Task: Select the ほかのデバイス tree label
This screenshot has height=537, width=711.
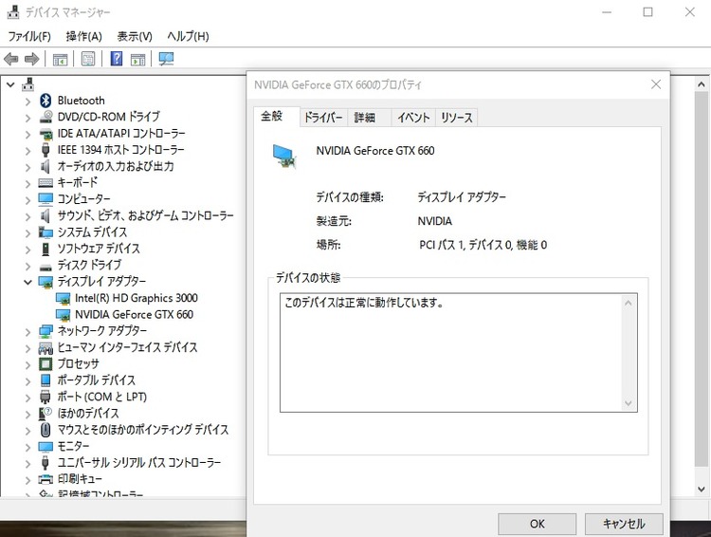Action: pyautogui.click(x=88, y=414)
